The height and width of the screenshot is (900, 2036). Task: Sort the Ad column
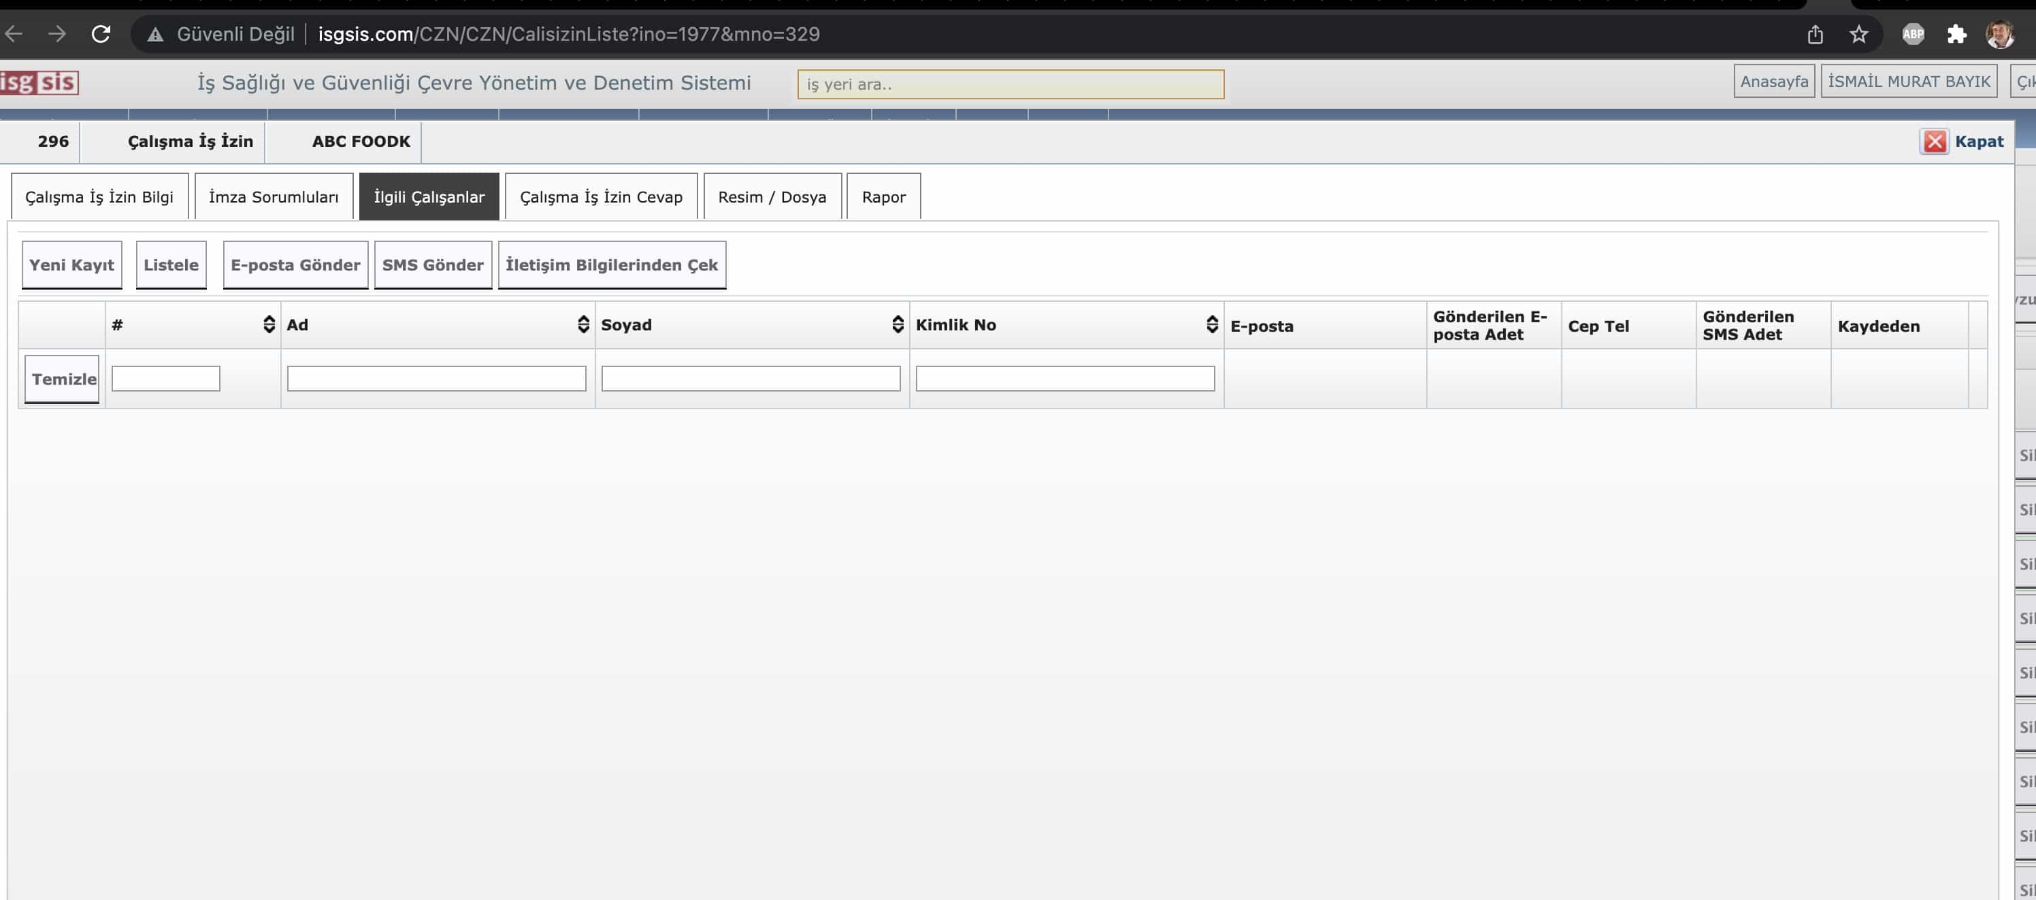click(x=583, y=324)
